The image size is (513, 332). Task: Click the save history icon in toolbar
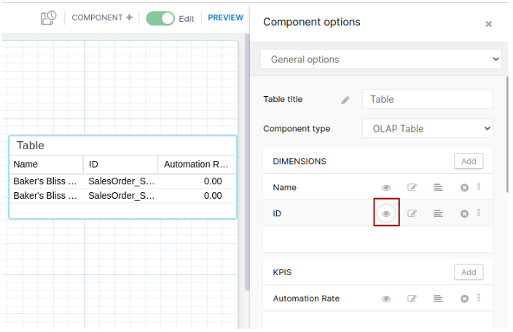(49, 17)
